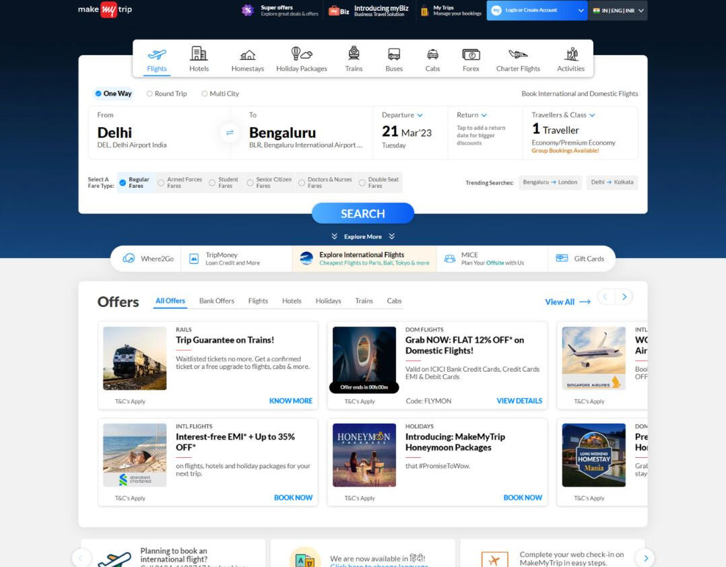Screen dimensions: 726x567
Task: Choose the Multi City trip option
Action: [205, 94]
